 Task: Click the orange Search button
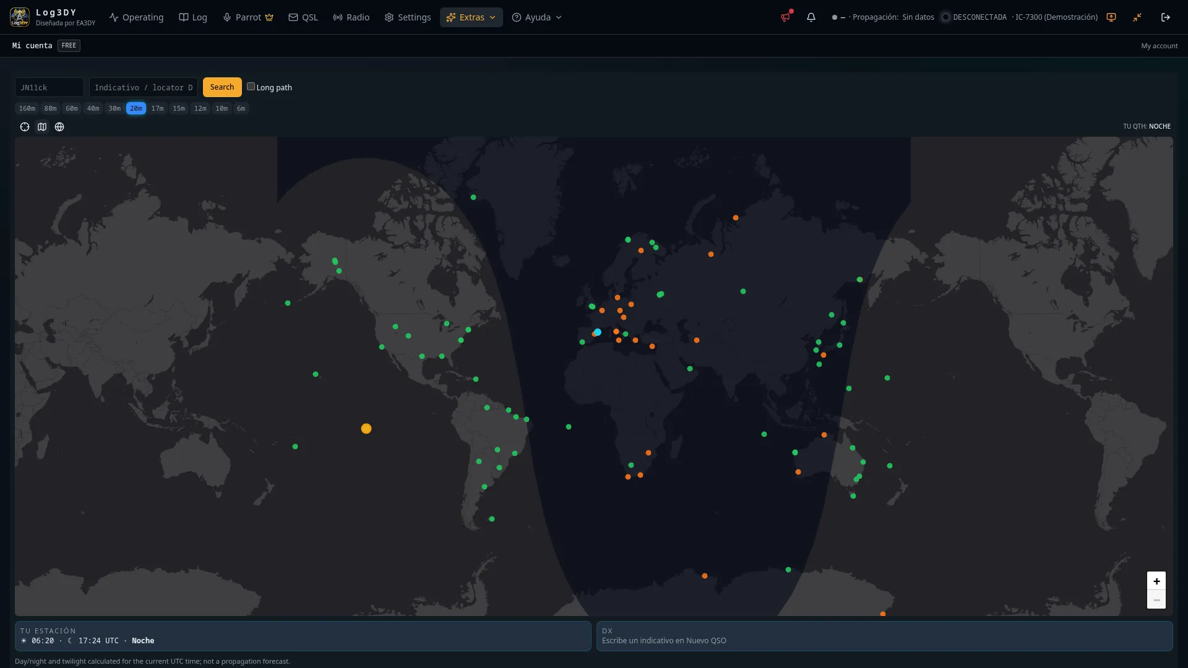click(222, 87)
